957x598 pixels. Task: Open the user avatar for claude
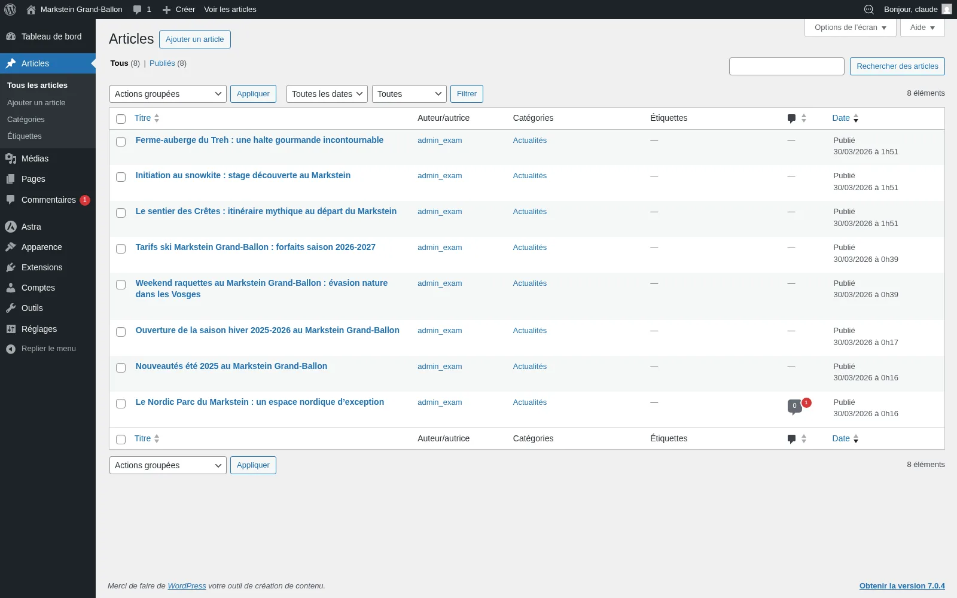(947, 10)
